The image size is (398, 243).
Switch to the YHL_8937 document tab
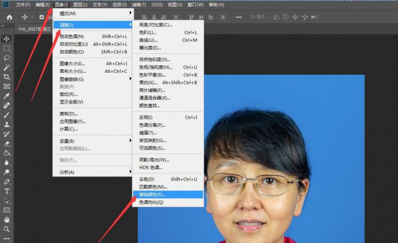(34, 29)
